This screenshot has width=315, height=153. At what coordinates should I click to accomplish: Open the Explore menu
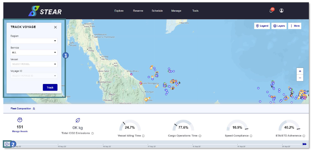[119, 11]
